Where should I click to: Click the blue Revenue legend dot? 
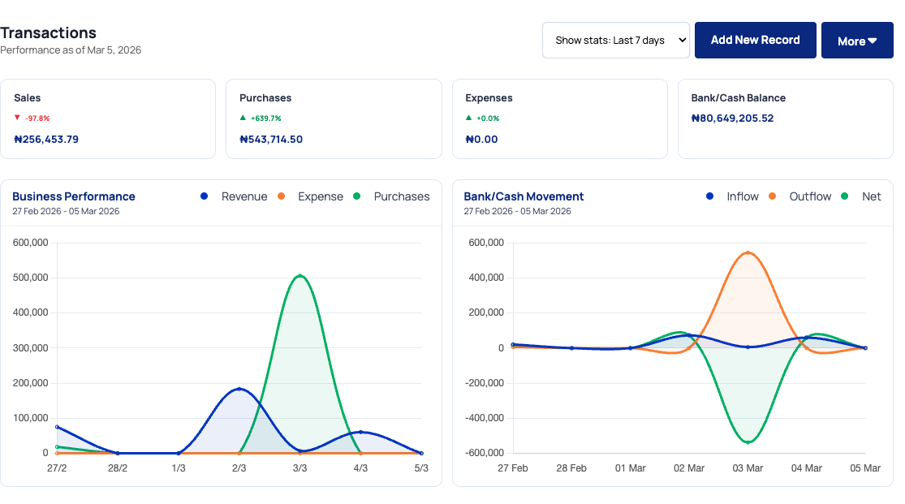pos(204,196)
